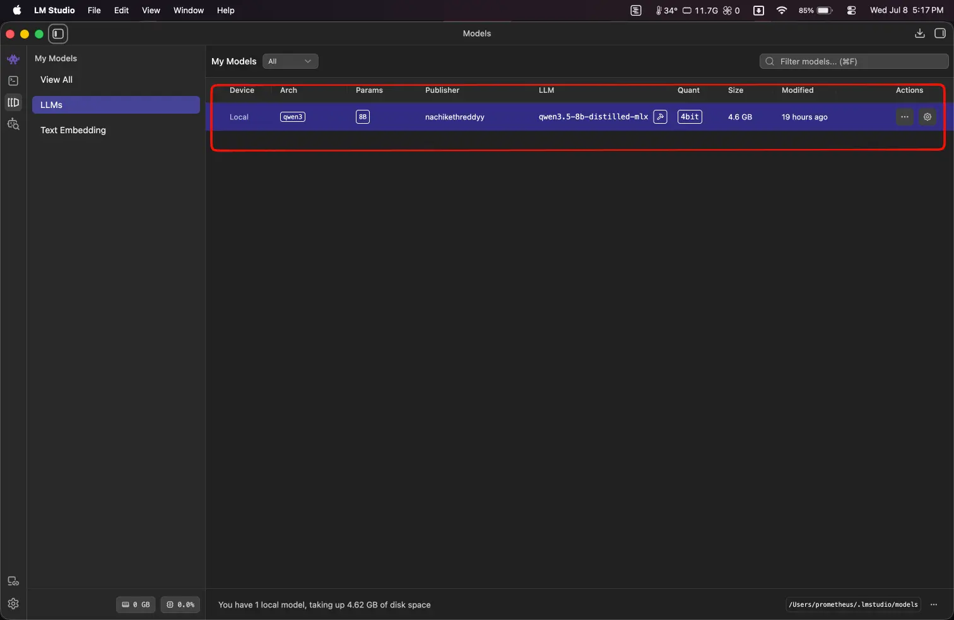Open the File menu
Screen dimensions: 954x620
pos(94,10)
